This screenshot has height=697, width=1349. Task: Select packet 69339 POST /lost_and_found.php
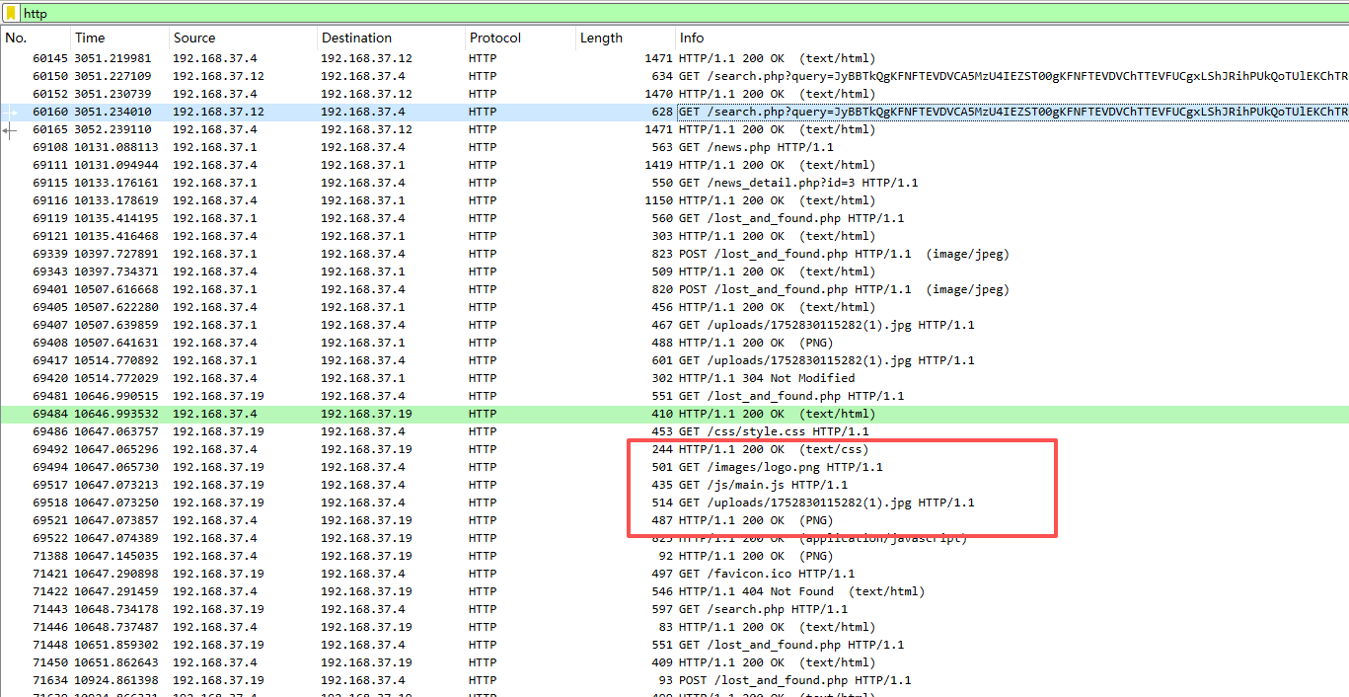(x=395, y=254)
